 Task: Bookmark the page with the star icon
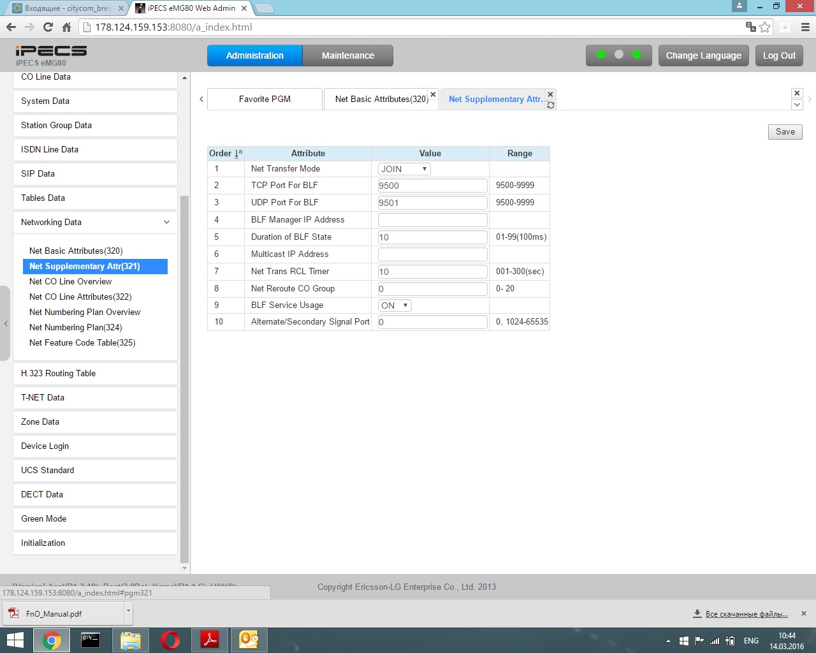765,27
